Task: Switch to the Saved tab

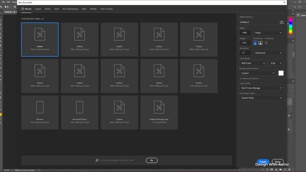Action: (38, 9)
